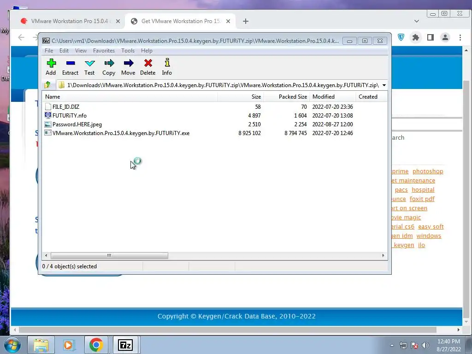Open the Favorites menu

point(104,51)
